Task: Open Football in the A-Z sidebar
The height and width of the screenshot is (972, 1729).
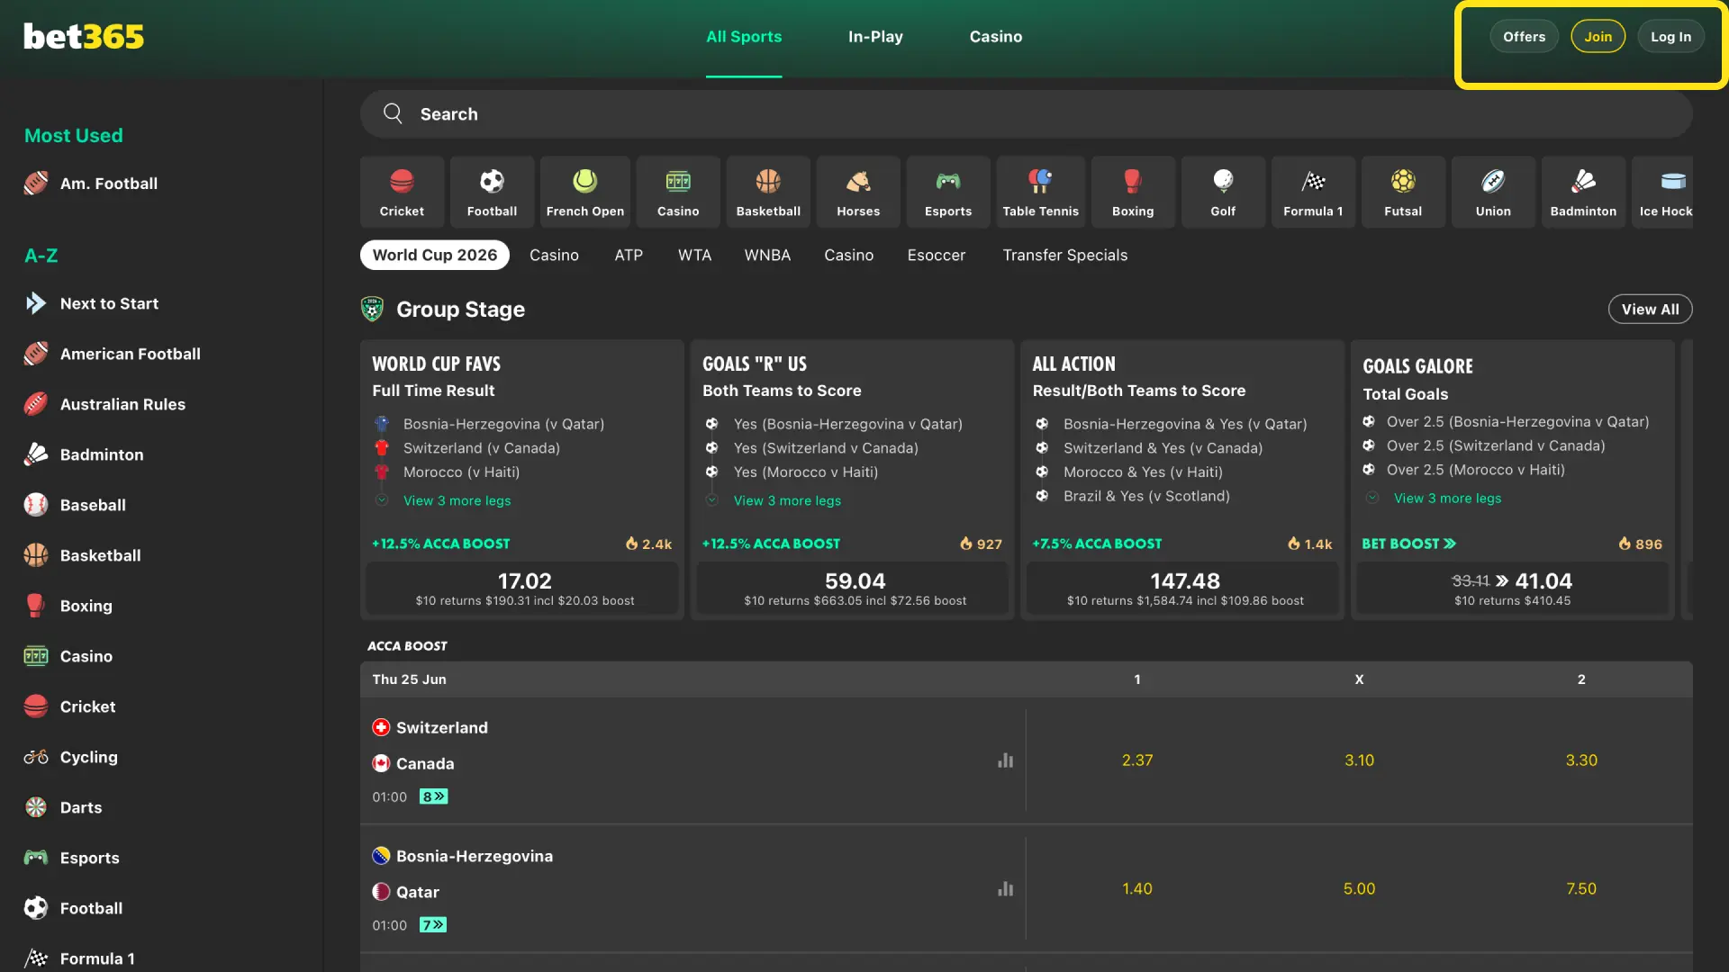Action: pyautogui.click(x=73, y=909)
